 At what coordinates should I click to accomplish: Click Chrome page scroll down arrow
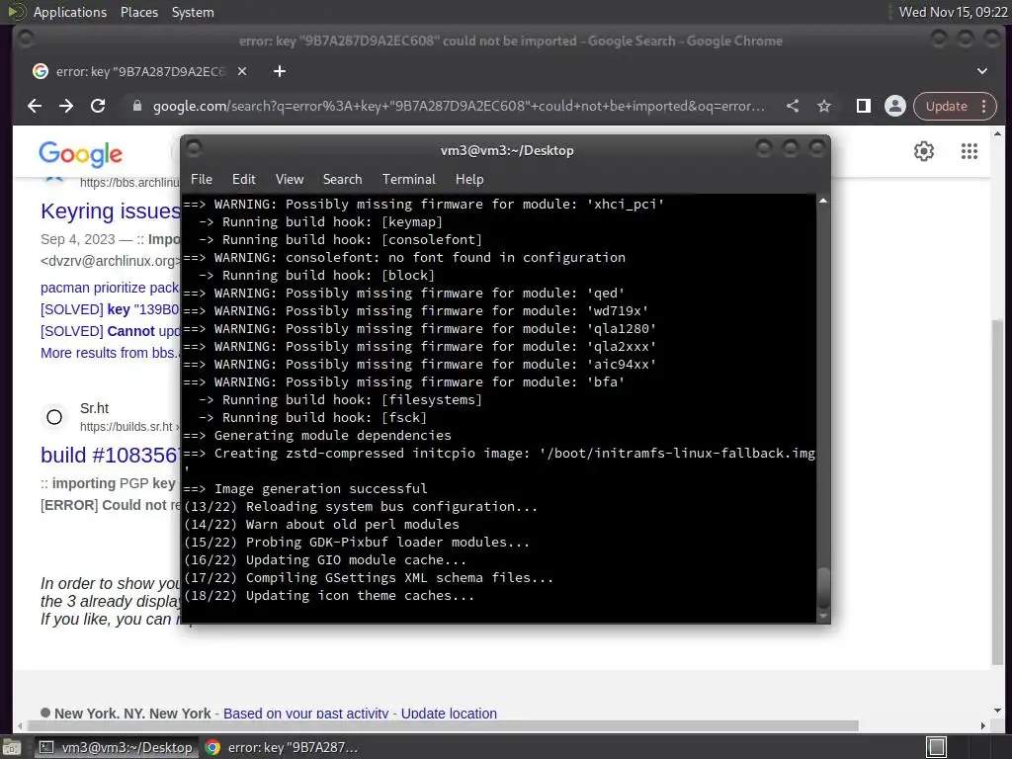tap(997, 710)
